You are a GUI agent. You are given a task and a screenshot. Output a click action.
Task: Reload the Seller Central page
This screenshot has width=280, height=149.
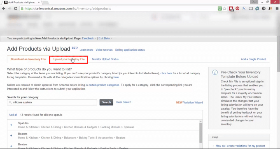[15, 9]
